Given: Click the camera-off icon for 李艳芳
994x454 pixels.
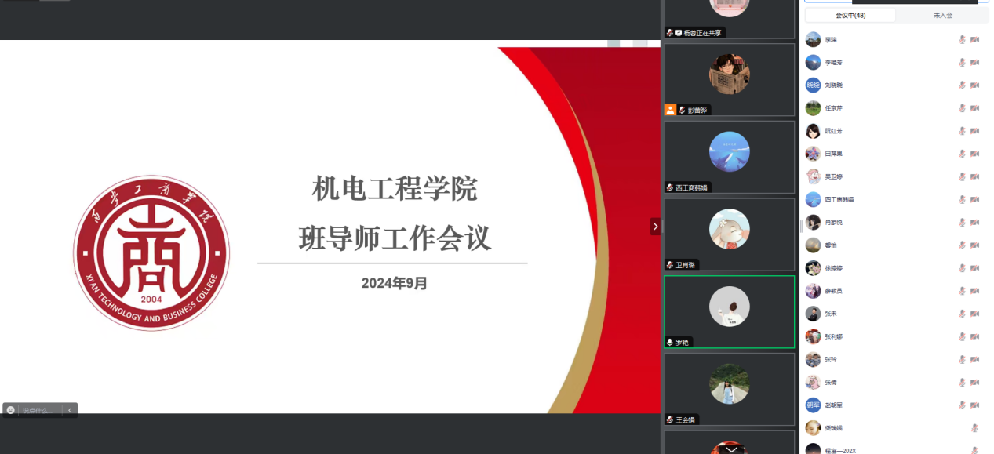Looking at the screenshot, I should [974, 63].
